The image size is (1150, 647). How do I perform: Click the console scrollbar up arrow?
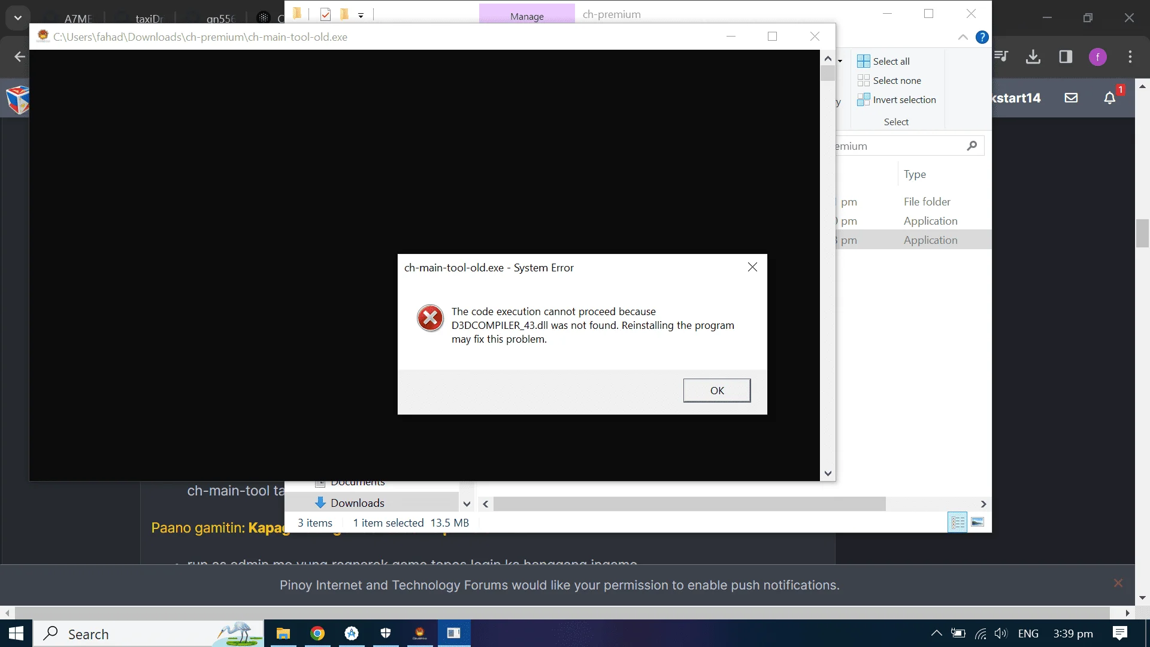tap(828, 58)
